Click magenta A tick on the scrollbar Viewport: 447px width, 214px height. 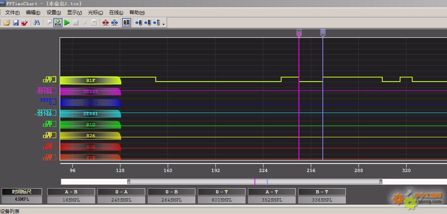pos(255,182)
